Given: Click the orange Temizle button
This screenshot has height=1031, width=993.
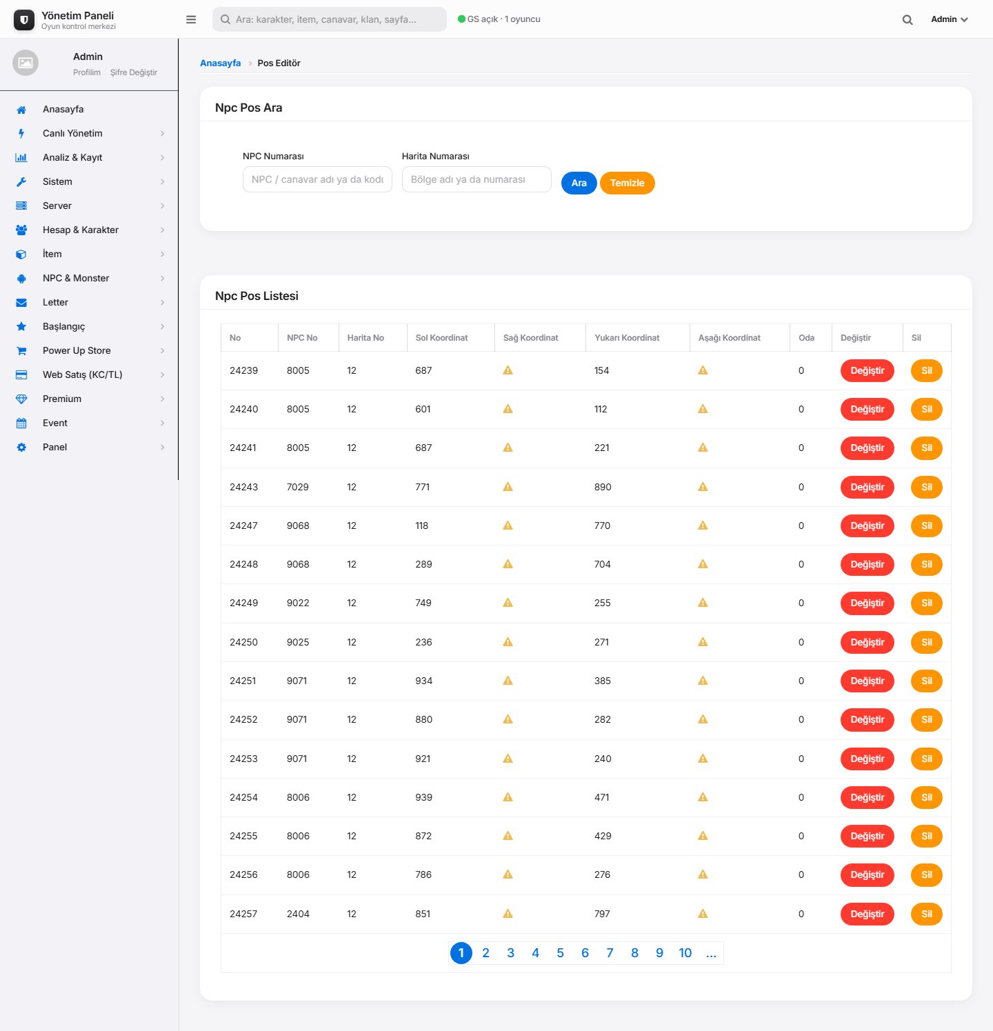Looking at the screenshot, I should [x=628, y=183].
